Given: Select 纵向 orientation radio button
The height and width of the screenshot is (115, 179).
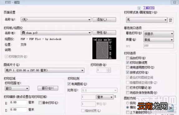Looking at the screenshot, I should (128, 103).
